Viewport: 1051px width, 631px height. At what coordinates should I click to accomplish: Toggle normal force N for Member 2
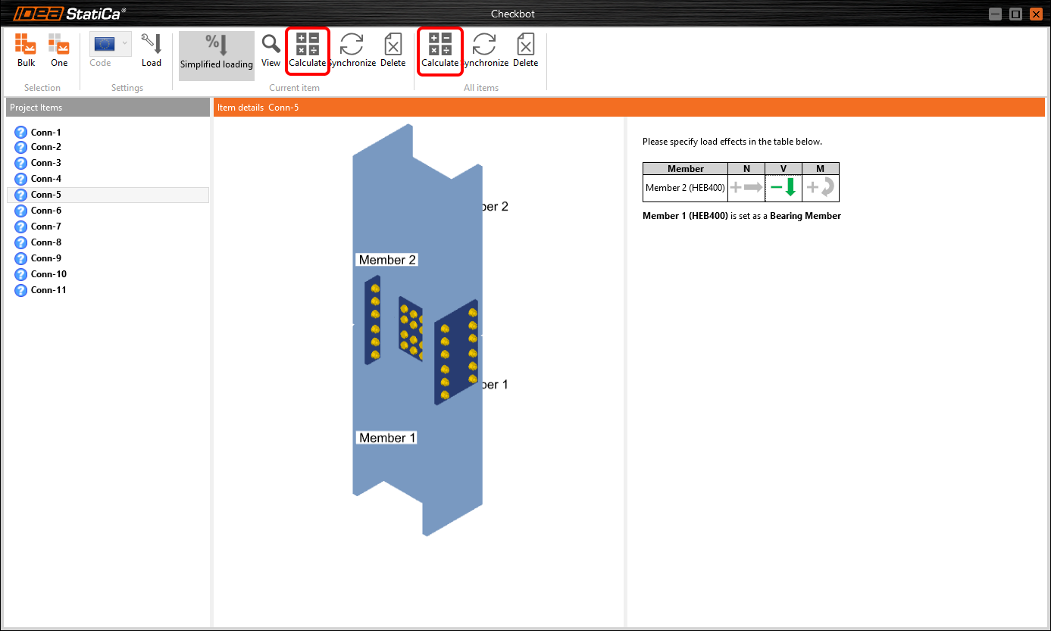tap(746, 188)
